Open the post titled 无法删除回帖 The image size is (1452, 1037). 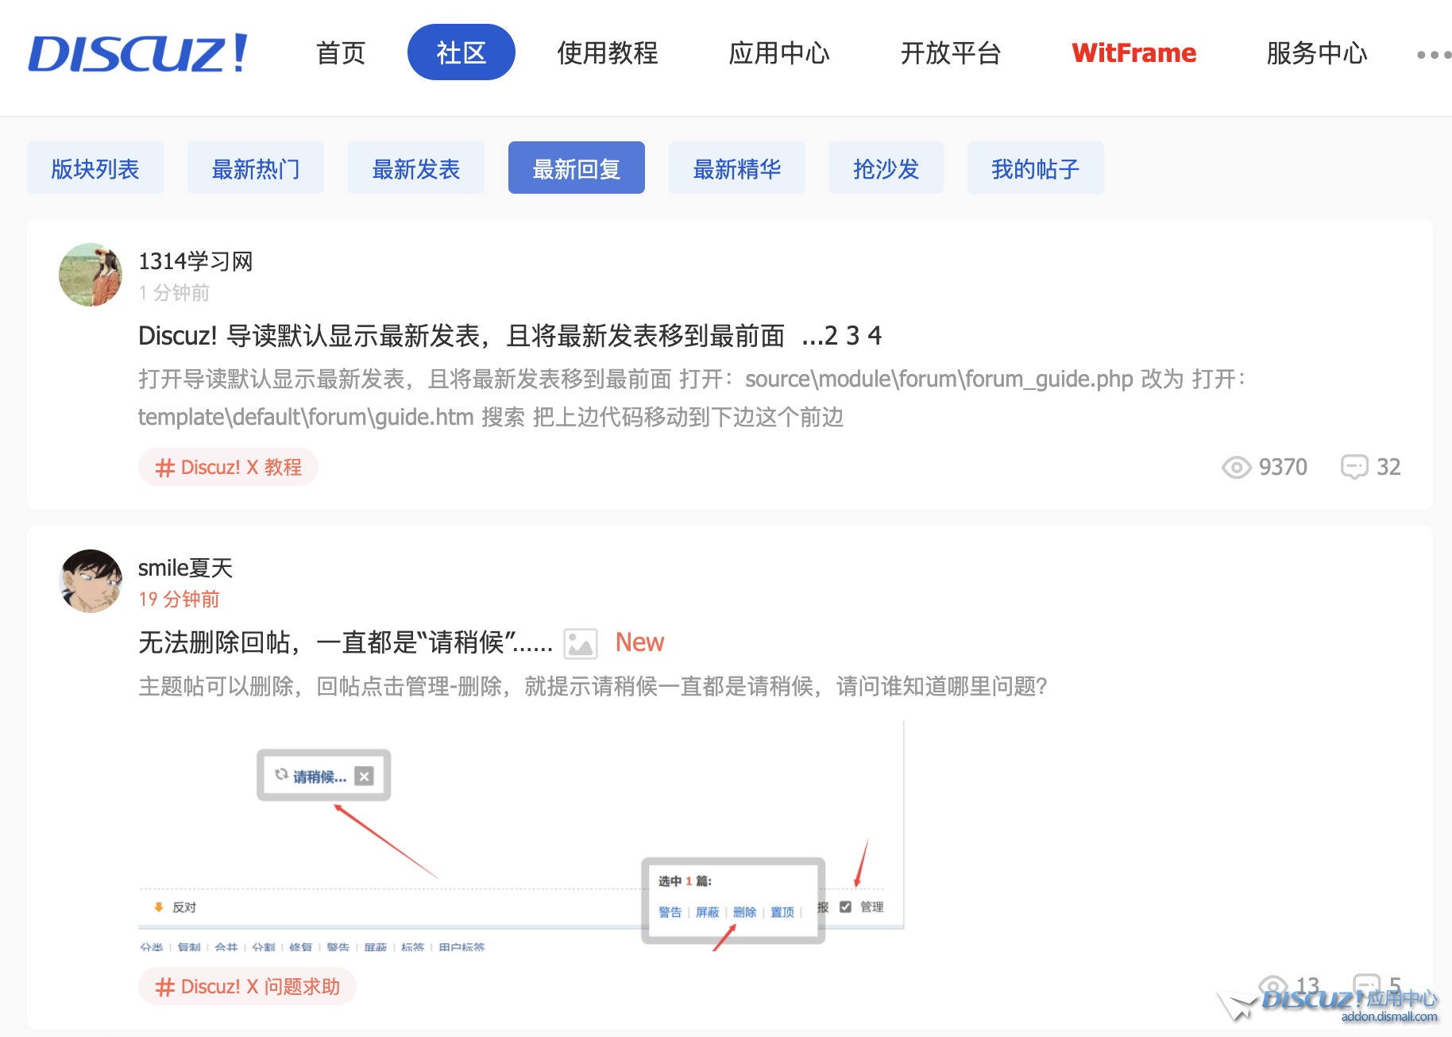[x=345, y=642]
